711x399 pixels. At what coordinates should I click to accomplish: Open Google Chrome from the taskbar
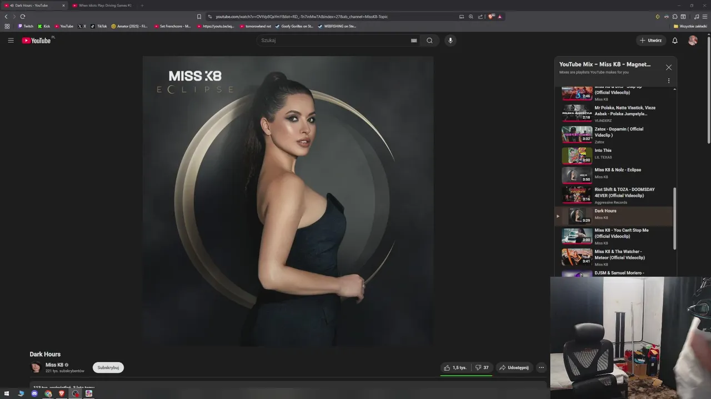[48, 393]
